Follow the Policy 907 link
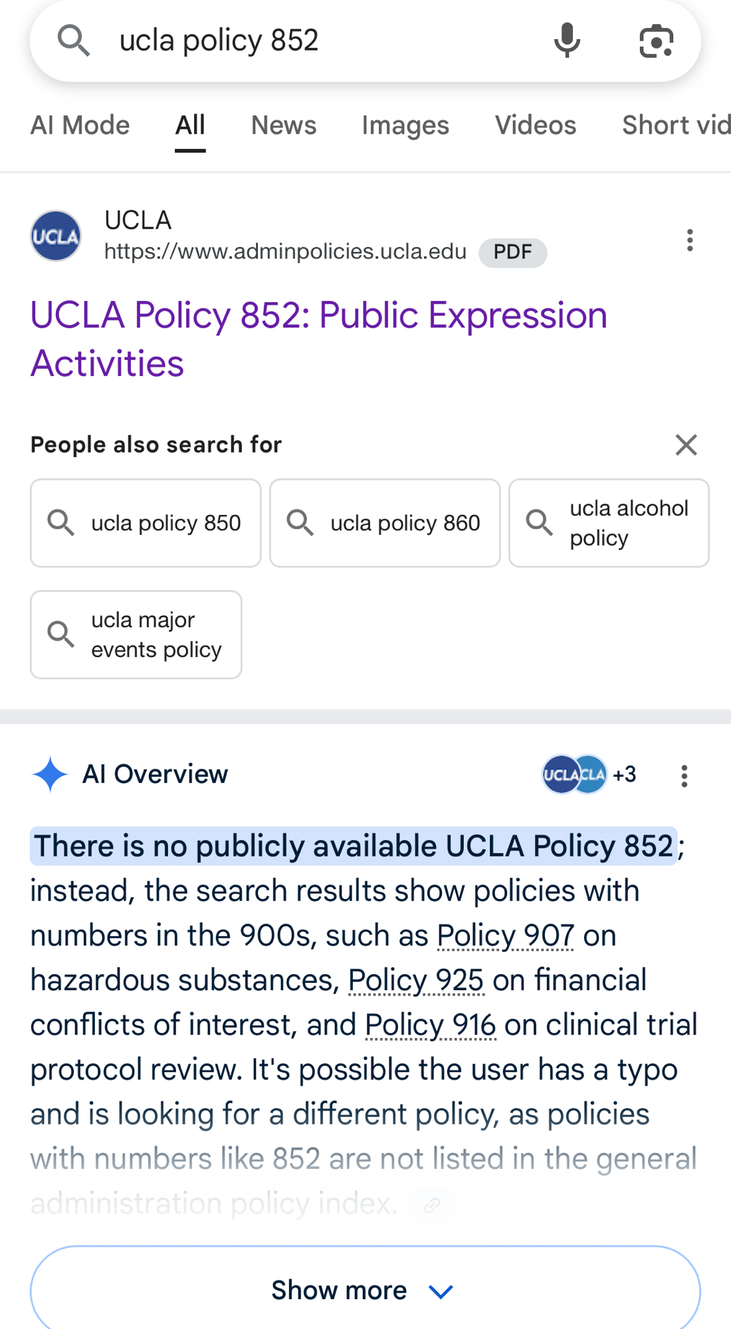Screen dimensions: 731x1329 point(505,936)
